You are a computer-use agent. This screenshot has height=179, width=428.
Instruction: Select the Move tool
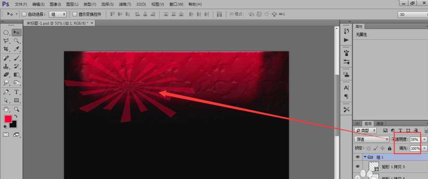pyautogui.click(x=16, y=32)
